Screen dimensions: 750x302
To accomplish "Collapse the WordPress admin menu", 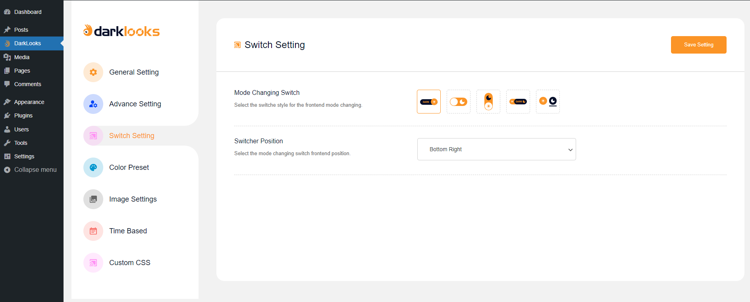I will [x=35, y=170].
